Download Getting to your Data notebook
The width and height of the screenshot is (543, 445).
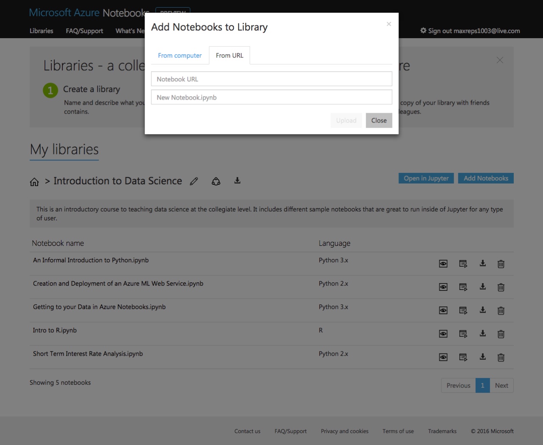tap(482, 310)
